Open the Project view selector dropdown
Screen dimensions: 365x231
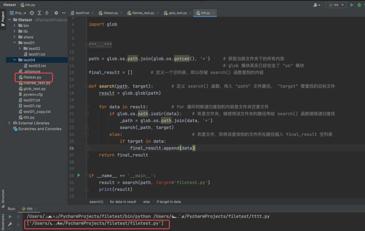(x=21, y=13)
